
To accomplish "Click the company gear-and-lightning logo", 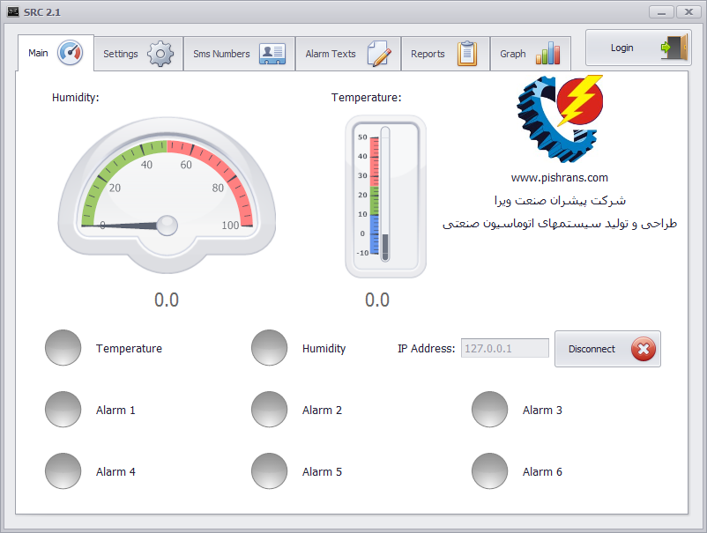I will 560,119.
